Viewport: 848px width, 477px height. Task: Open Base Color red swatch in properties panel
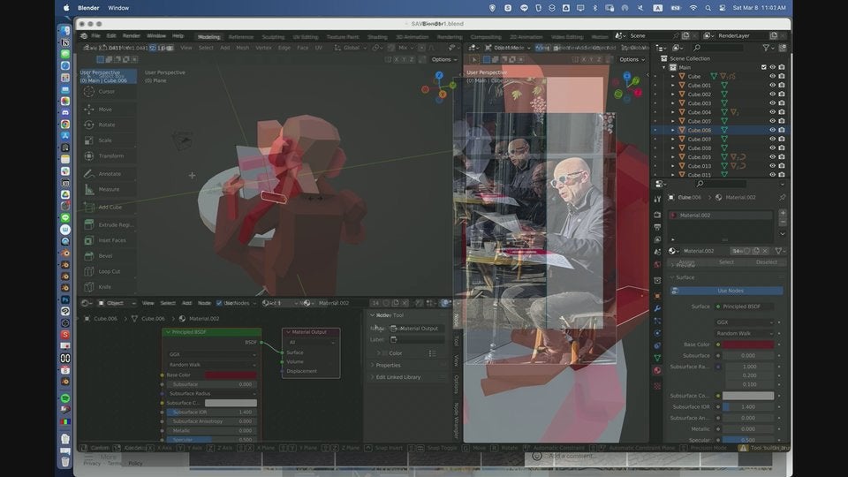tap(748, 344)
